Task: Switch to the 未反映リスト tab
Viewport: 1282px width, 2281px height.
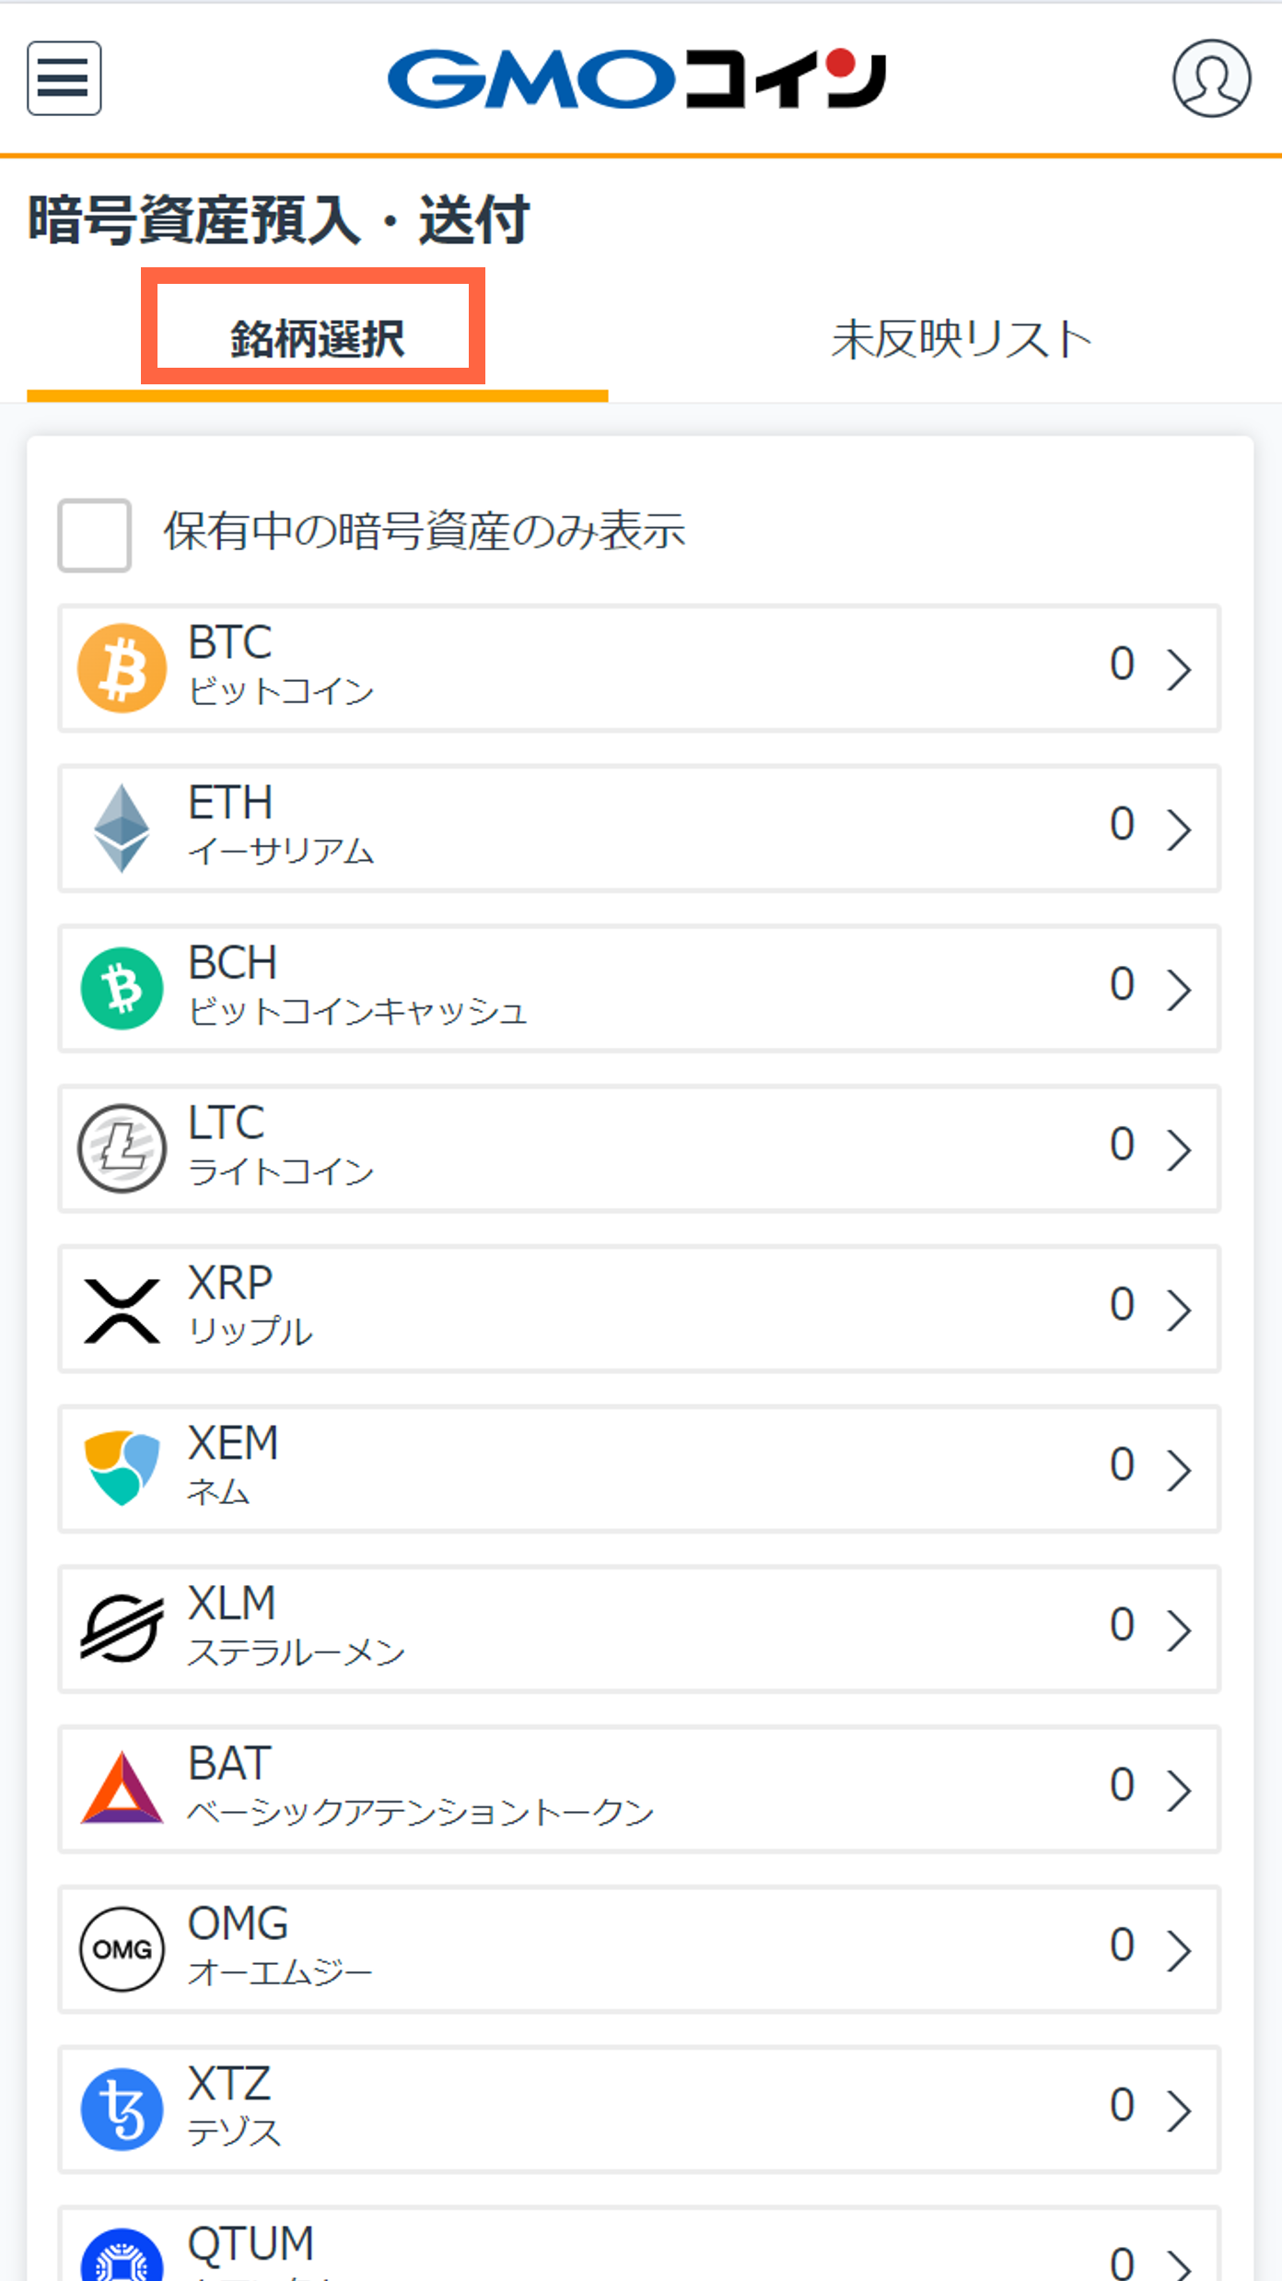Action: pyautogui.click(x=962, y=338)
